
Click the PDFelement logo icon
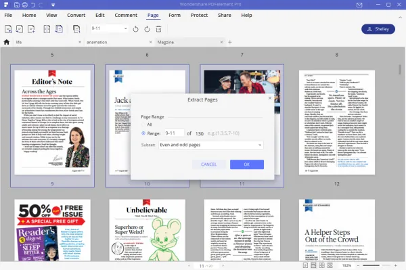(x=6, y=5)
